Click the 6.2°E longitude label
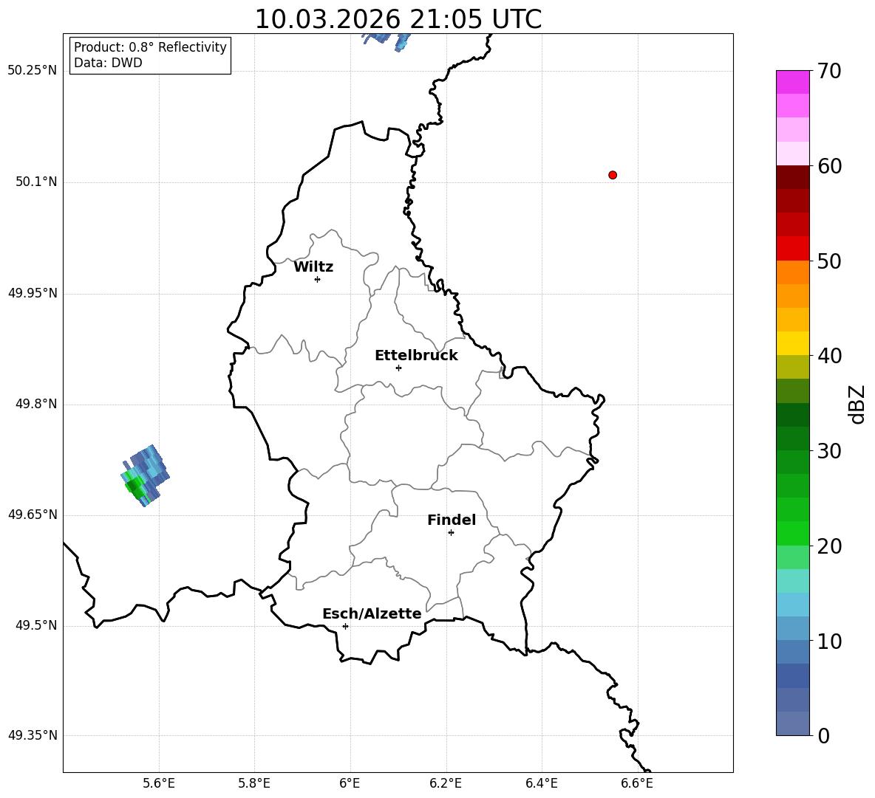The width and height of the screenshot is (875, 798). (446, 783)
